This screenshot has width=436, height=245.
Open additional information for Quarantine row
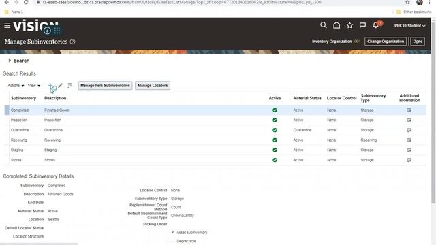click(x=409, y=130)
